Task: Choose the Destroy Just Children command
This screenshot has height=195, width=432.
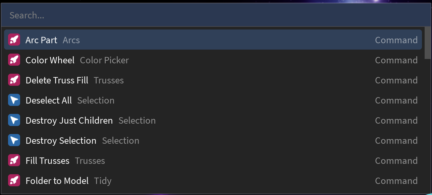Action: (69, 120)
